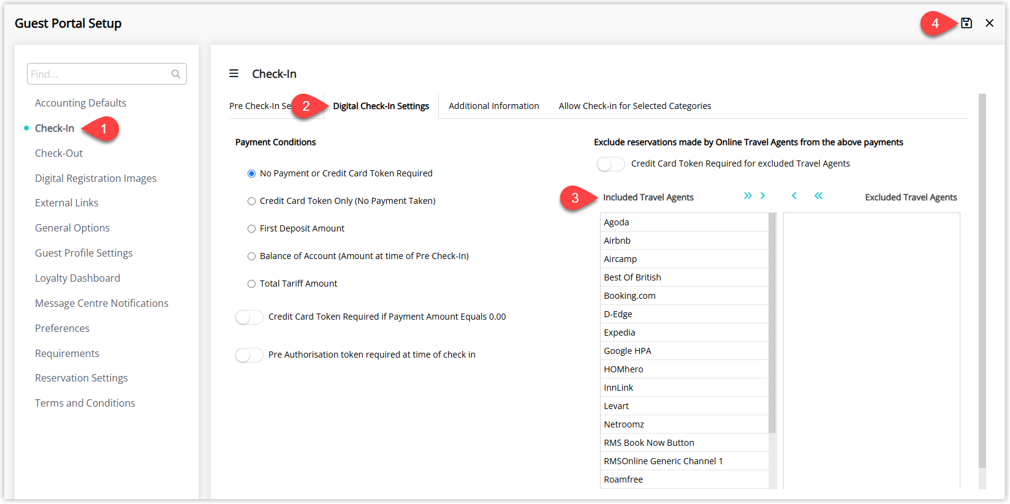Click inside the Excluded Travel Agents list box

point(871,351)
